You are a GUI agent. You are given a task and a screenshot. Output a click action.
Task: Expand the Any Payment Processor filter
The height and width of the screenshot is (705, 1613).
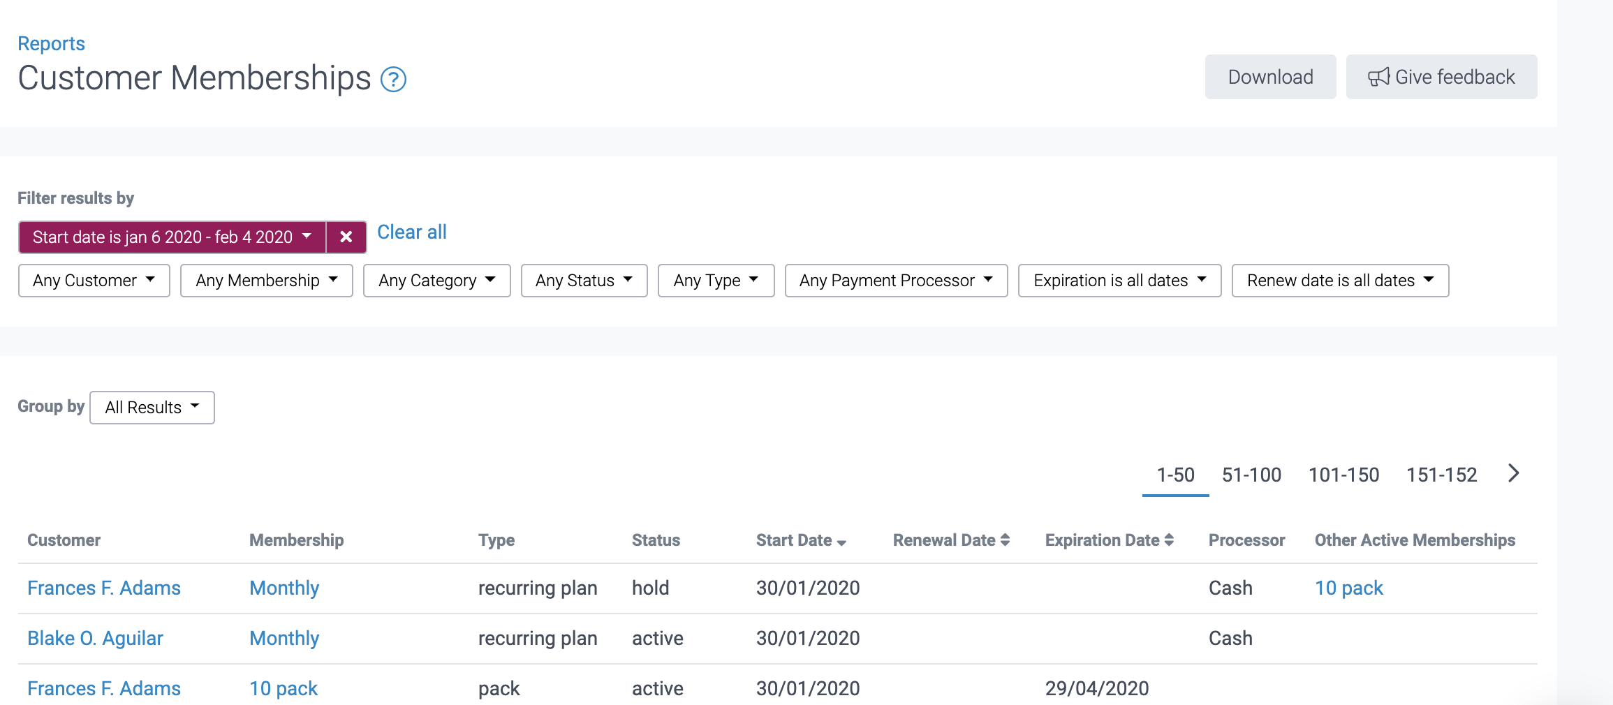895,281
